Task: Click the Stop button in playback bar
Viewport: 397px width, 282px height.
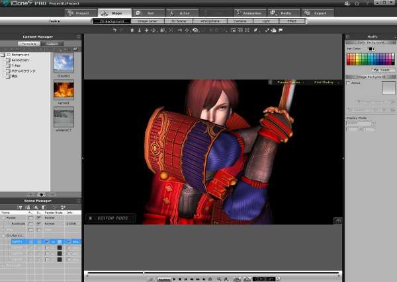Action: 180,279
